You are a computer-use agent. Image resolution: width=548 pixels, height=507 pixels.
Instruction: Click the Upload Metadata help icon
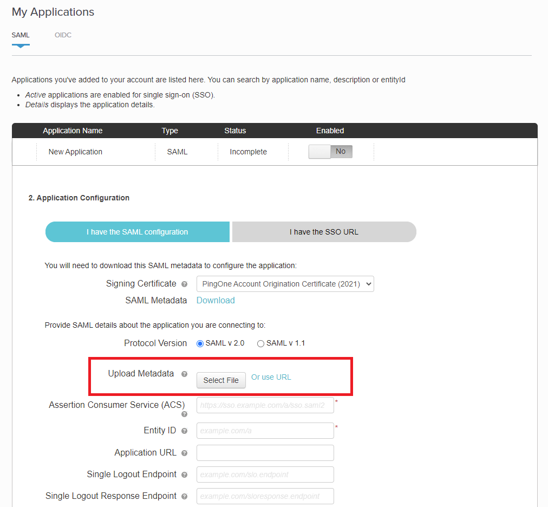[184, 373]
